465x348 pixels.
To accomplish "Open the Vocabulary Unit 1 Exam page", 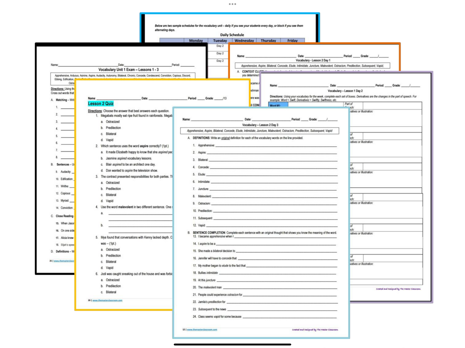I will (128, 70).
